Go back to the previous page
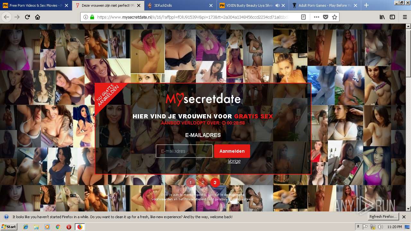 (x=6, y=17)
